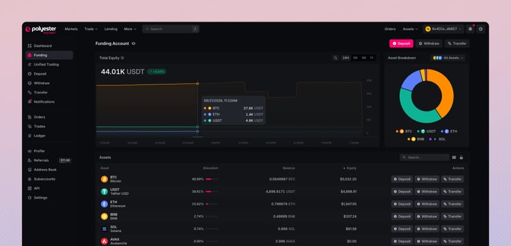
Task: Expand the Trade menu dropdown
Action: click(91, 29)
